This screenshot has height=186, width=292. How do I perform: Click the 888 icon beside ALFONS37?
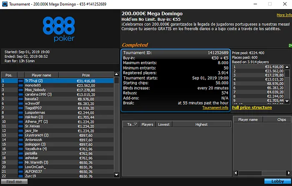click(x=21, y=172)
